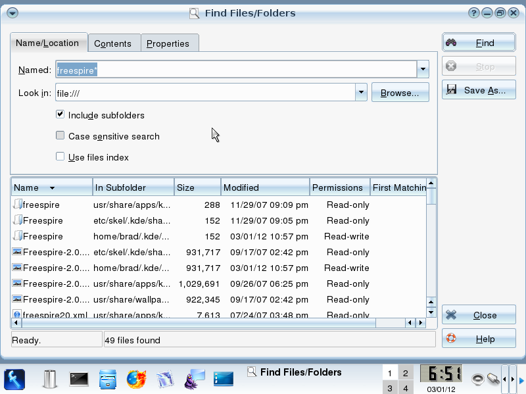This screenshot has width=526, height=394.
Task: Launch the terminal from the panel
Action: click(x=79, y=380)
